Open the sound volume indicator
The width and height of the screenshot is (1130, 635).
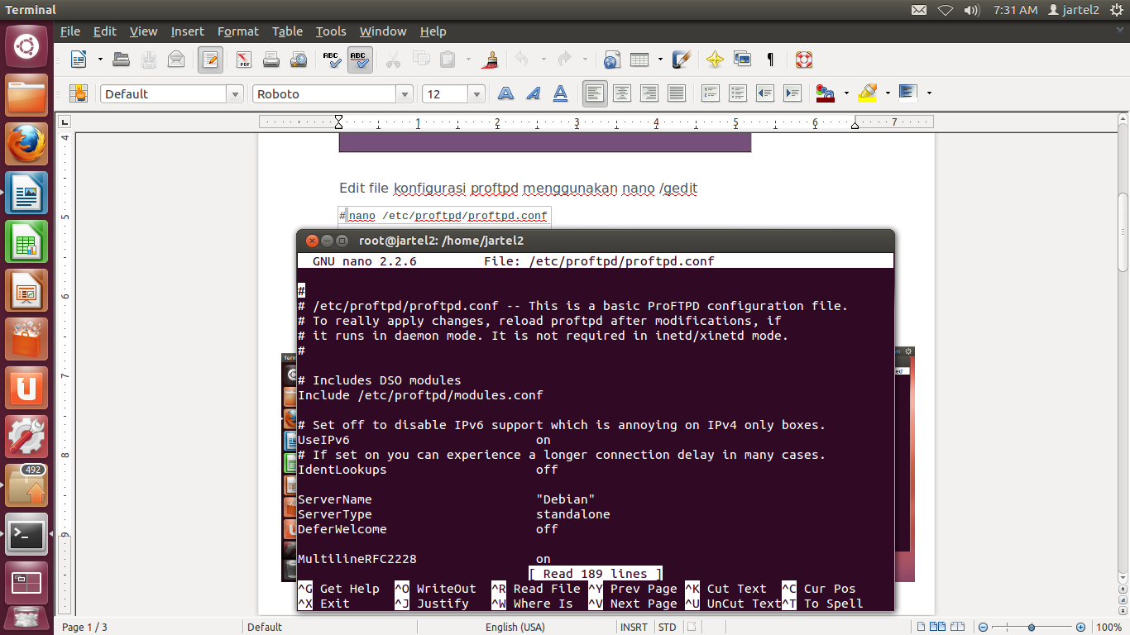tap(972, 10)
